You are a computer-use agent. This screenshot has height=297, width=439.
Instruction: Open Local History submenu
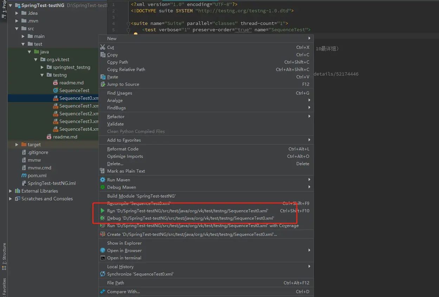(206, 266)
